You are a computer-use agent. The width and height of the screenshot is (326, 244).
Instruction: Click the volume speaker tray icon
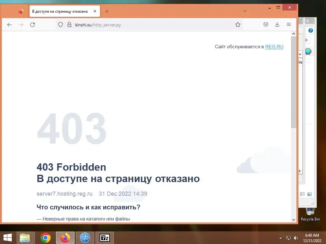[296, 238]
